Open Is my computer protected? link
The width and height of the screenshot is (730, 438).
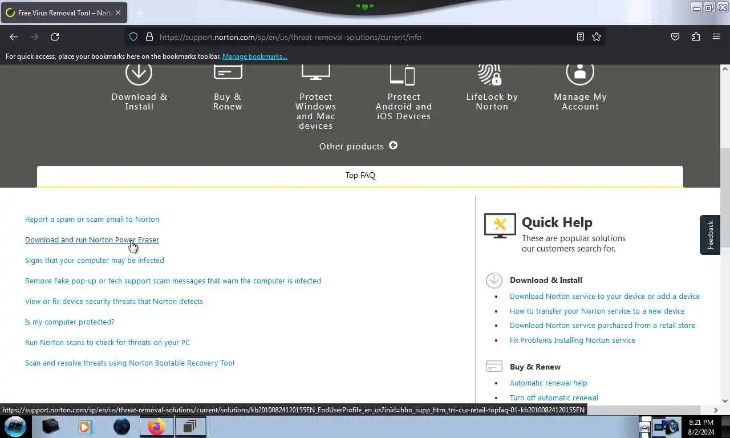[70, 322]
